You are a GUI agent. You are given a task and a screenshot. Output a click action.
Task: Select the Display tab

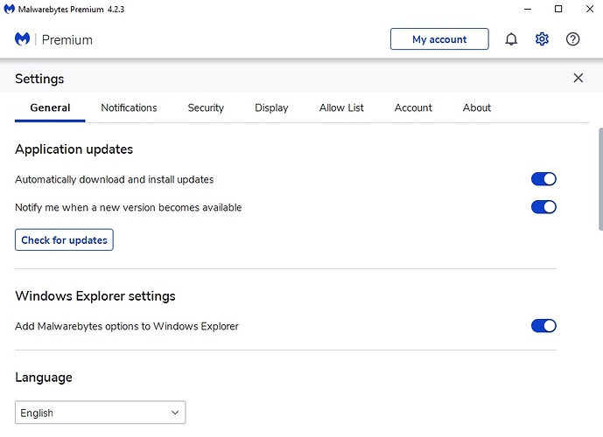click(x=271, y=108)
